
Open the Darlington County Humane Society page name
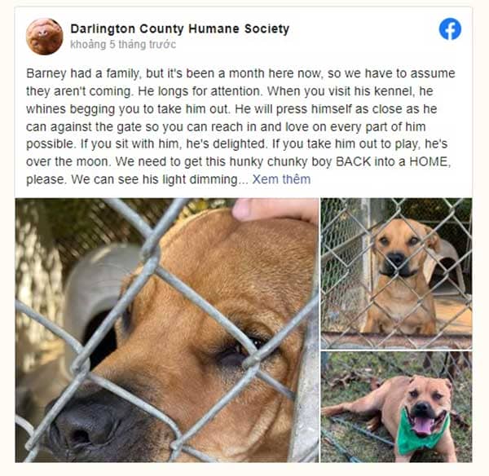[180, 29]
